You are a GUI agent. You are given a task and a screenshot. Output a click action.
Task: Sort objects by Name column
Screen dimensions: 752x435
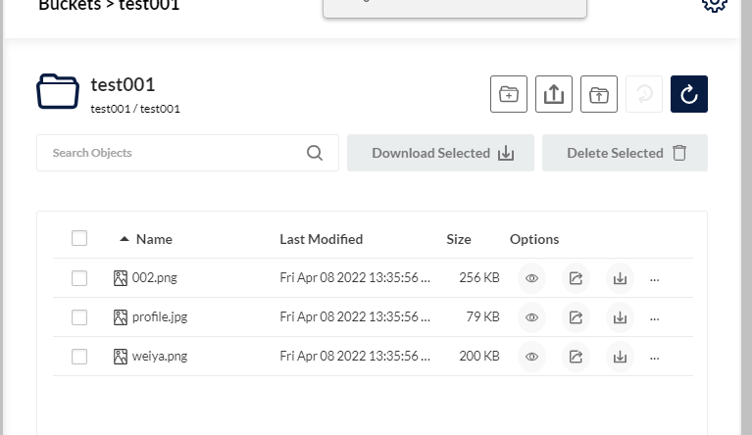[x=153, y=239]
